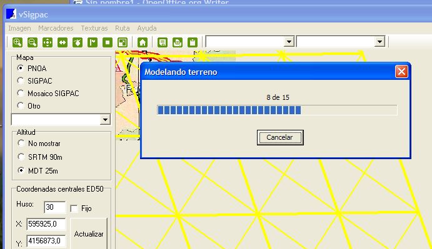Image resolution: width=432 pixels, height=249 pixels.
Task: Click the zoom out magnifier icon
Action: (33, 42)
